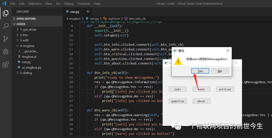
Task: Collapse the CODES section
Action: [37, 24]
